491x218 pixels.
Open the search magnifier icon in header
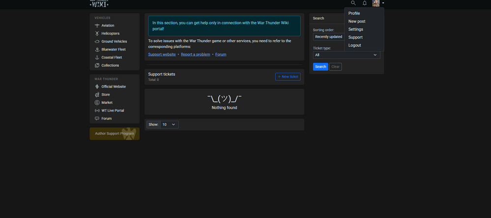[353, 3]
